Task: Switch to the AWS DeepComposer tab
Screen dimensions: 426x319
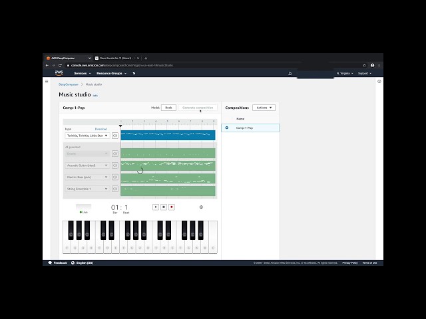Action: pyautogui.click(x=67, y=58)
